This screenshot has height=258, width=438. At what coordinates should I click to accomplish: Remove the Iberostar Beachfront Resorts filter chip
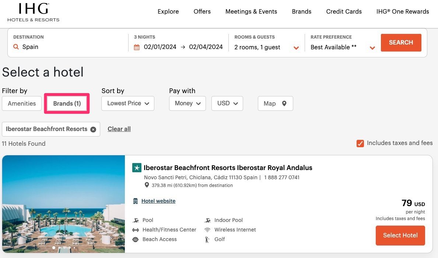(x=93, y=129)
